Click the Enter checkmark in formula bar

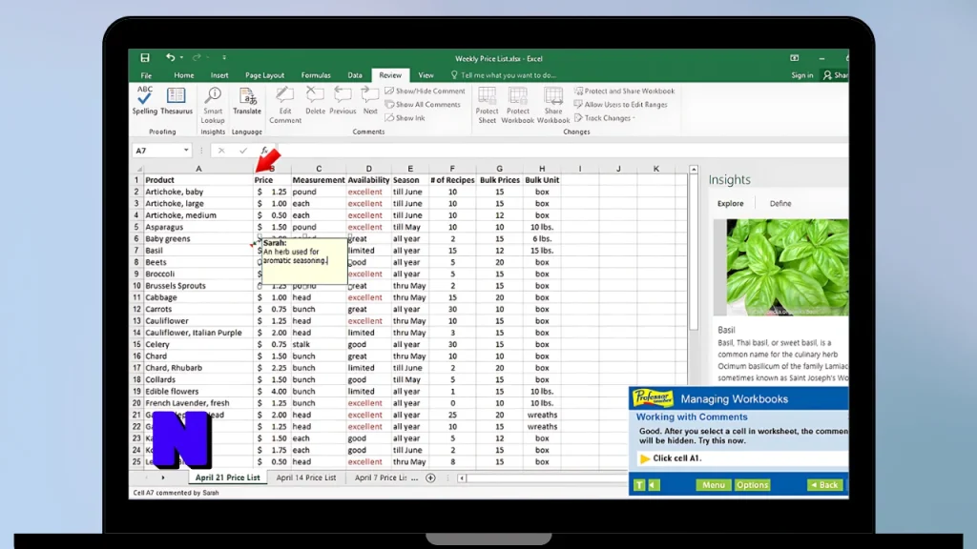click(x=243, y=151)
